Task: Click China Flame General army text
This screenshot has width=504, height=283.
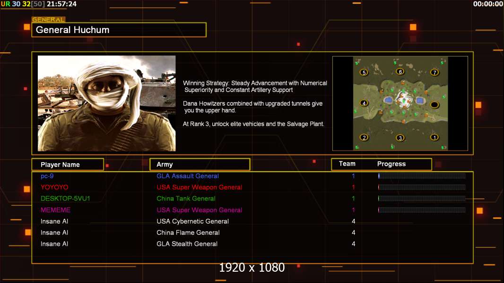Action: click(188, 233)
